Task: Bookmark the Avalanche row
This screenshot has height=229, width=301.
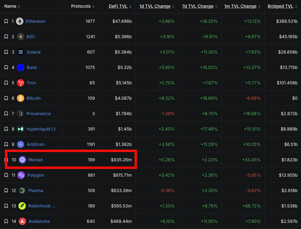Action: point(6,221)
